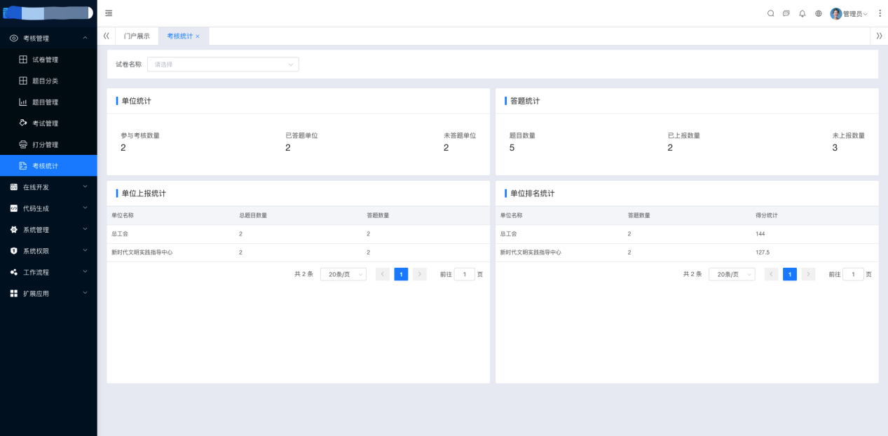The height and width of the screenshot is (436, 888).
Task: Open 20条/页 dropdown in 单位上报统计
Action: tap(343, 275)
